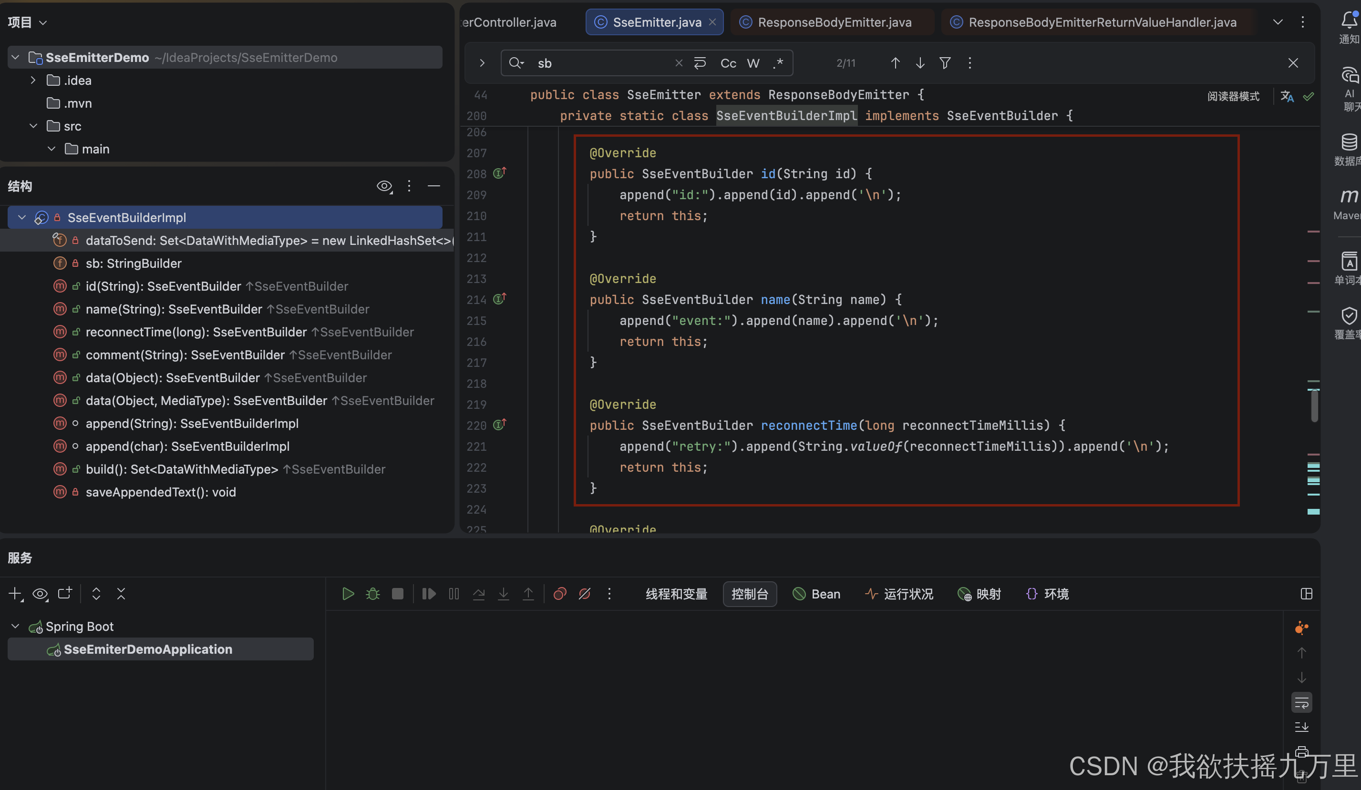
Task: Open 控制台 console tab
Action: pos(750,594)
